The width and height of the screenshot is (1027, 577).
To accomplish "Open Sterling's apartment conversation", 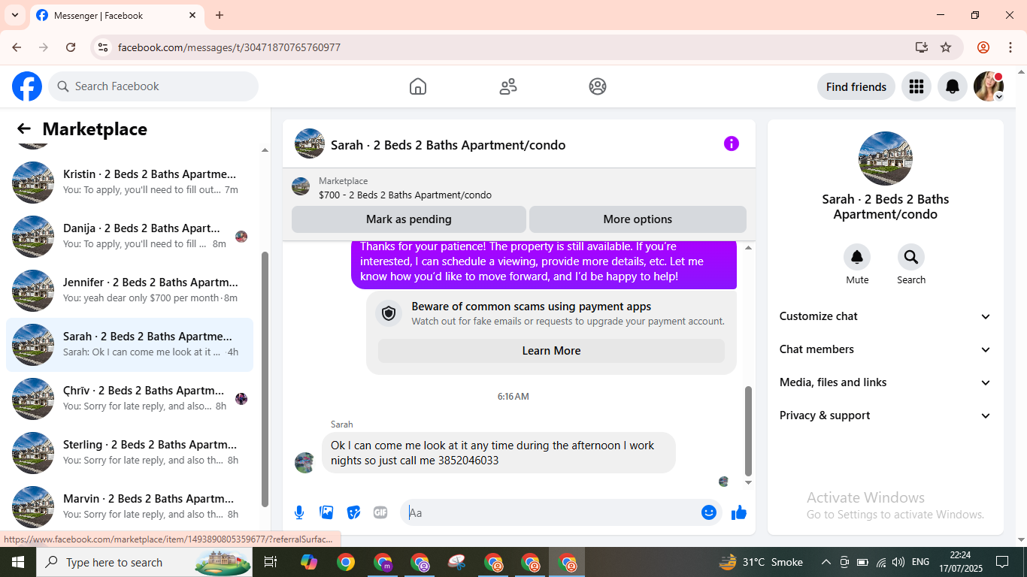I will point(129,452).
